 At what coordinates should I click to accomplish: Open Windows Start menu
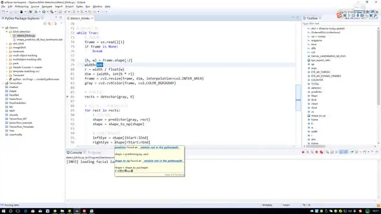(x=4, y=211)
